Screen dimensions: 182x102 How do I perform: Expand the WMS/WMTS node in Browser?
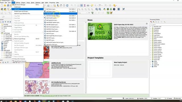pyautogui.click(x=0, y=50)
